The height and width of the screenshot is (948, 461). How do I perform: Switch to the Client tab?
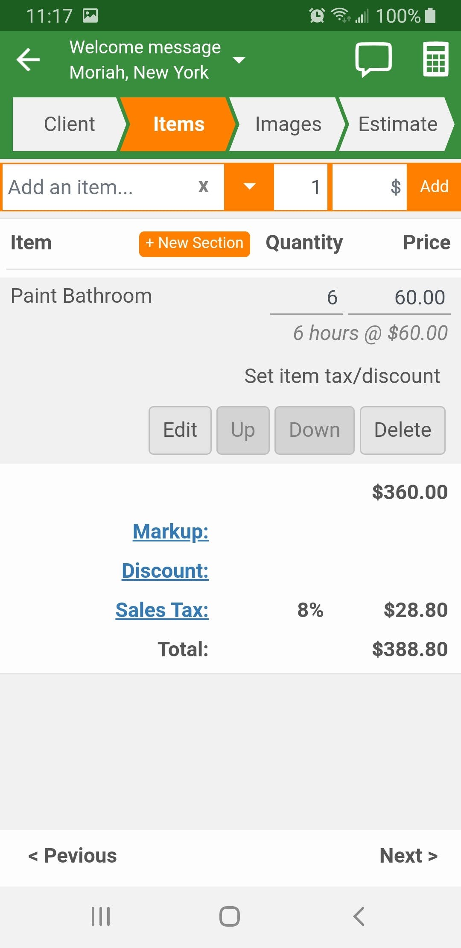(x=69, y=124)
